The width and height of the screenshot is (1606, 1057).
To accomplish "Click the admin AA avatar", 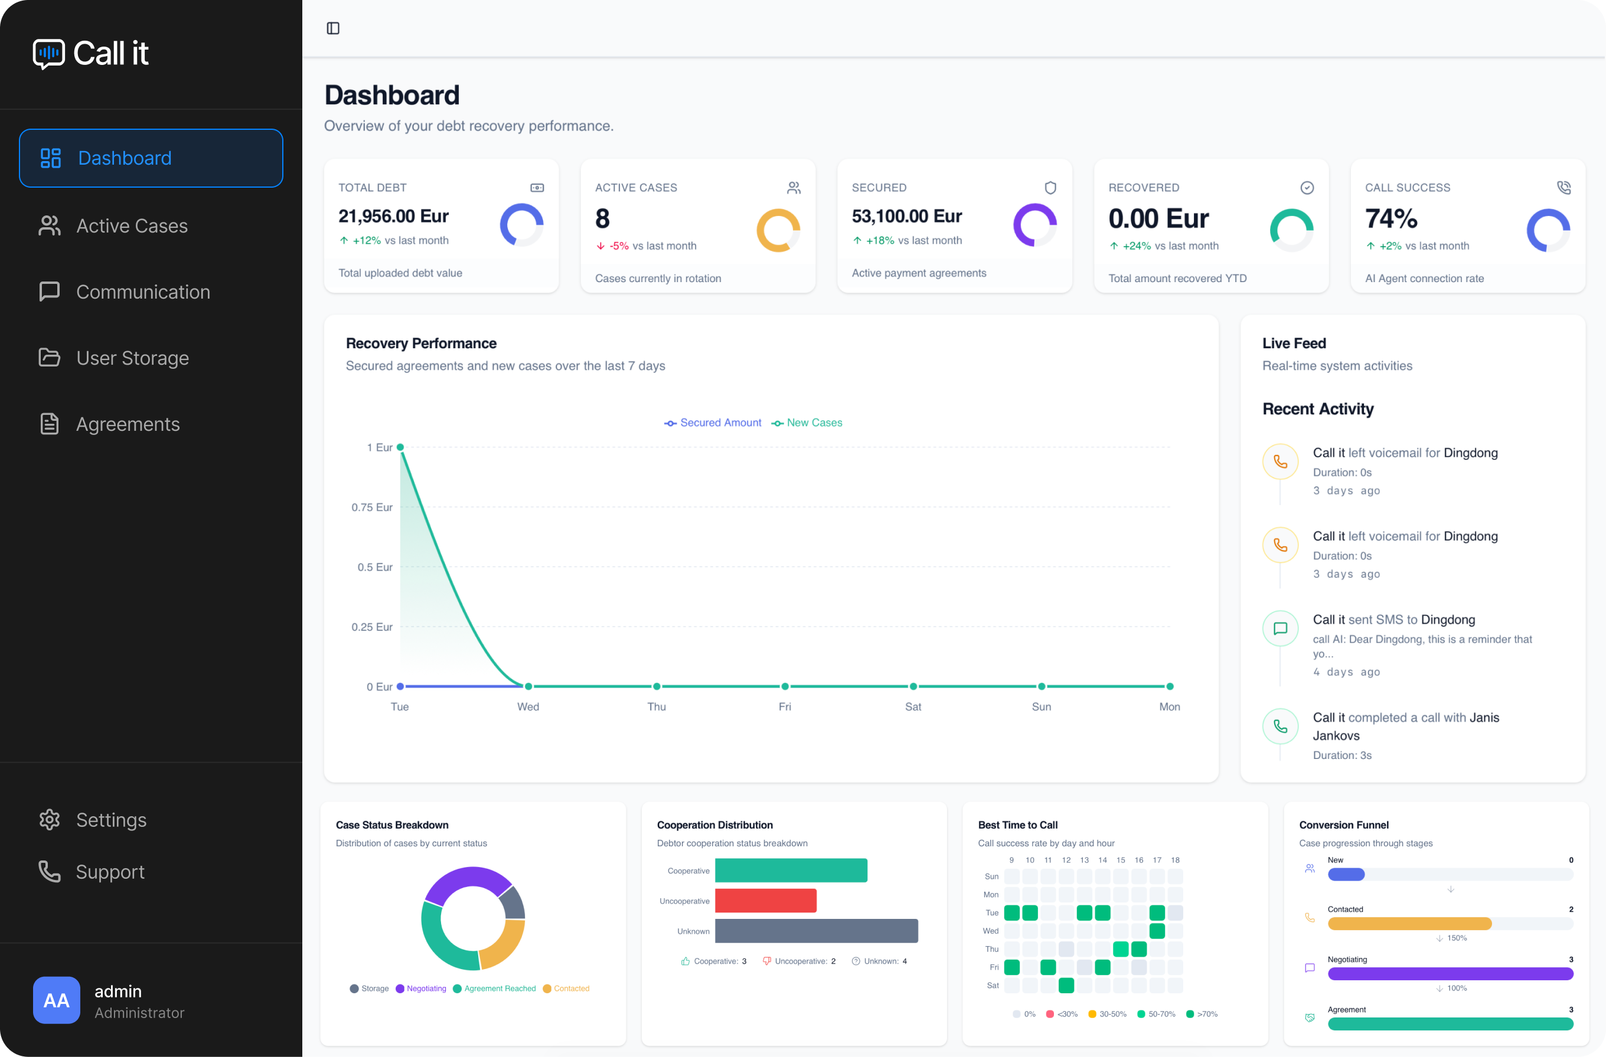I will (57, 1000).
